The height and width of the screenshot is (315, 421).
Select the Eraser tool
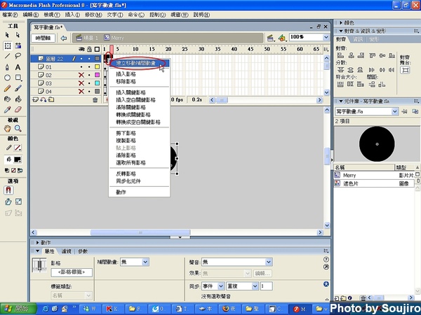tap(18, 109)
